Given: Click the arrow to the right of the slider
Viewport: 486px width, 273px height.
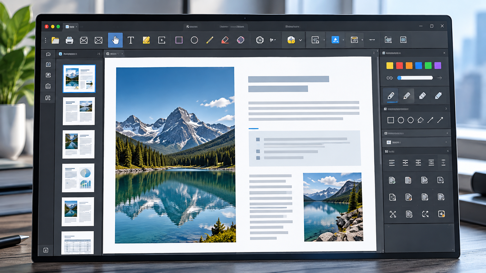Looking at the screenshot, I should coord(439,78).
